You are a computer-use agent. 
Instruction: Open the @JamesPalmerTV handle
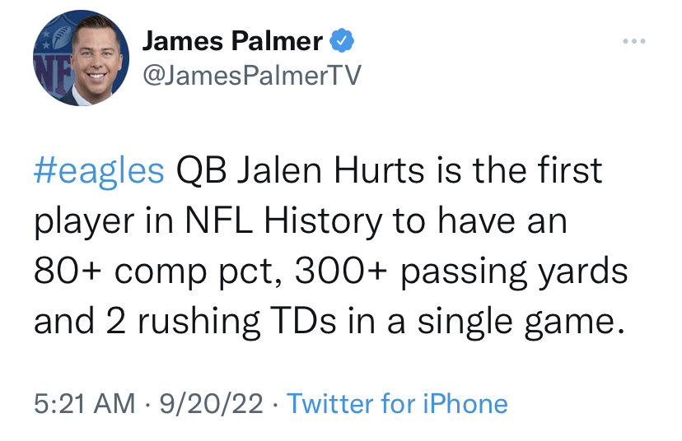click(x=252, y=75)
